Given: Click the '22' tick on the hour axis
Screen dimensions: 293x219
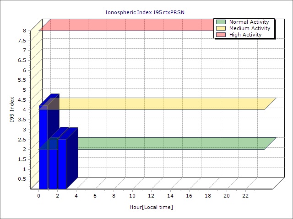Looking at the screenshot, I should (x=245, y=196).
